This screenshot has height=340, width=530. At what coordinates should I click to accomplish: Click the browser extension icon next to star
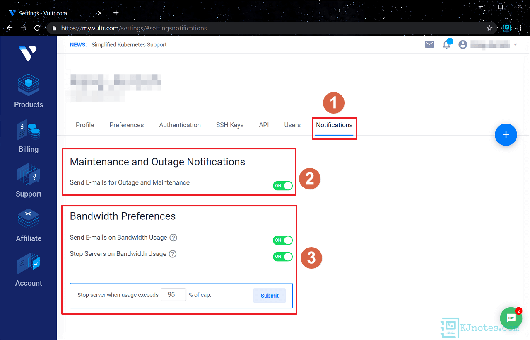pyautogui.click(x=506, y=28)
